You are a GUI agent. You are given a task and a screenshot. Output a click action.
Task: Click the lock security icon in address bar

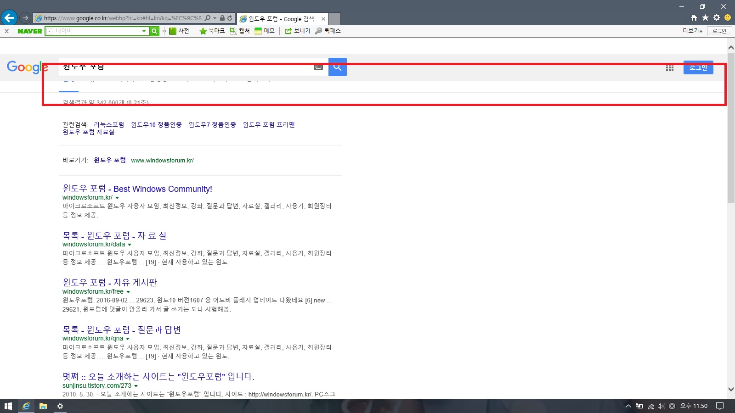point(222,18)
